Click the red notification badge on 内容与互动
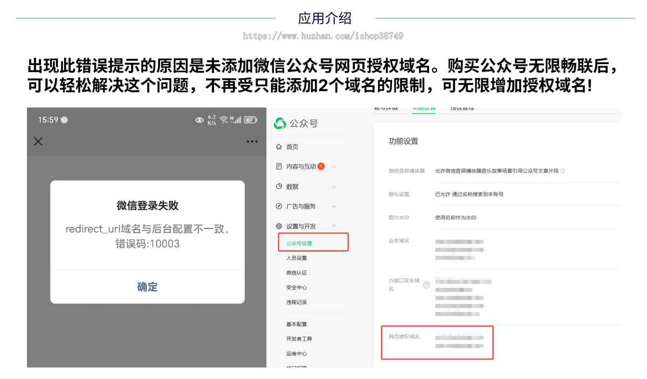The height and width of the screenshot is (379, 647). (321, 166)
